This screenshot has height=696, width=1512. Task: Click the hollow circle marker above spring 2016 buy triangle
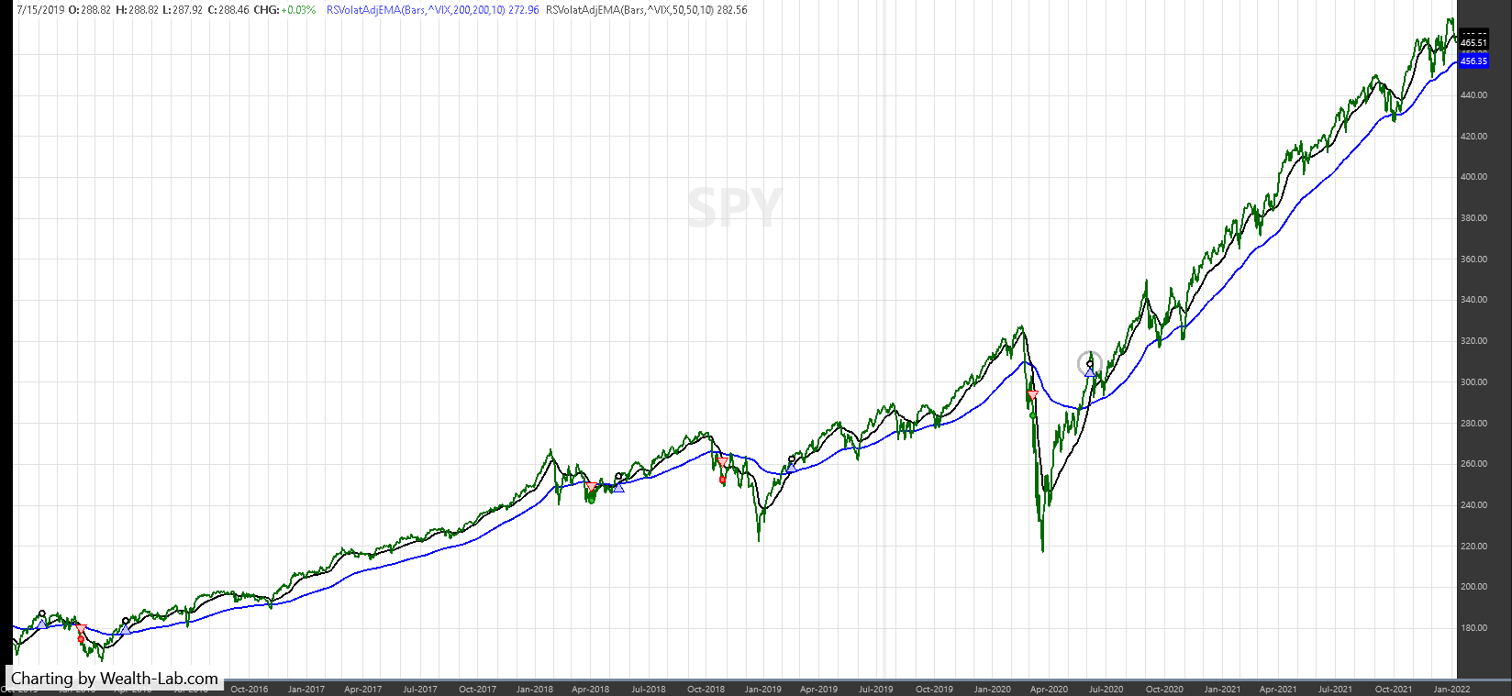point(126,621)
